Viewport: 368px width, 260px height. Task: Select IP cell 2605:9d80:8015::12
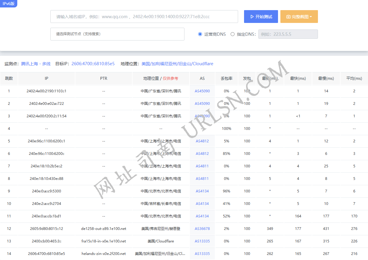[46, 229]
